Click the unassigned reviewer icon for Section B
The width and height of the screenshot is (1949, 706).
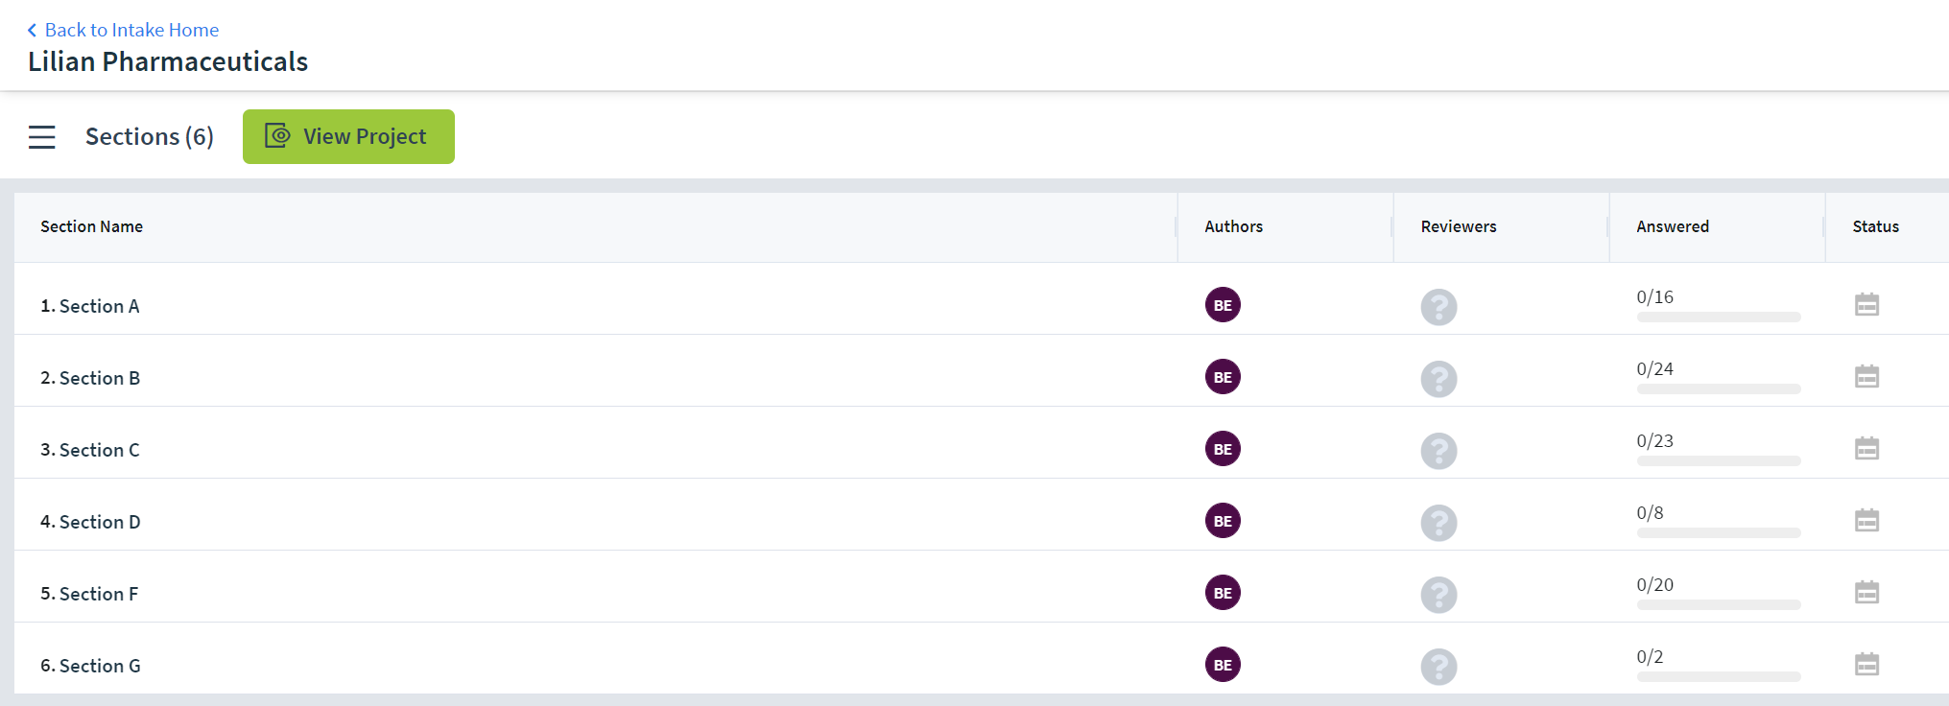coord(1438,379)
